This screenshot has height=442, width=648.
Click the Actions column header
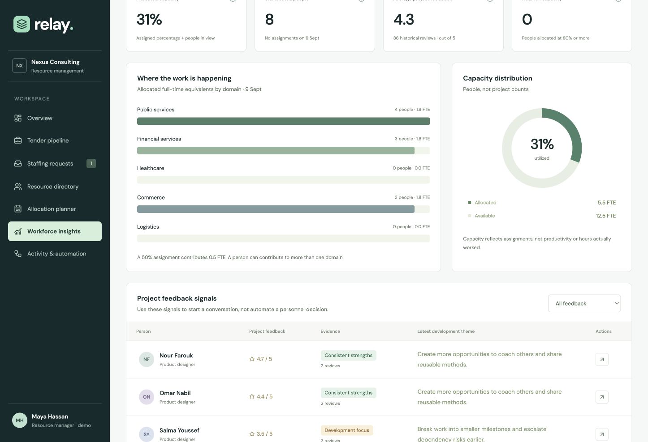click(x=604, y=331)
